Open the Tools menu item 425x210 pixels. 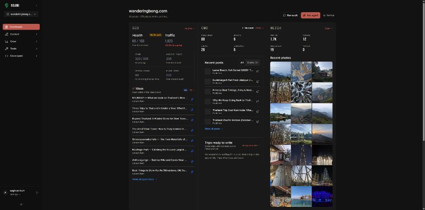tap(21, 49)
